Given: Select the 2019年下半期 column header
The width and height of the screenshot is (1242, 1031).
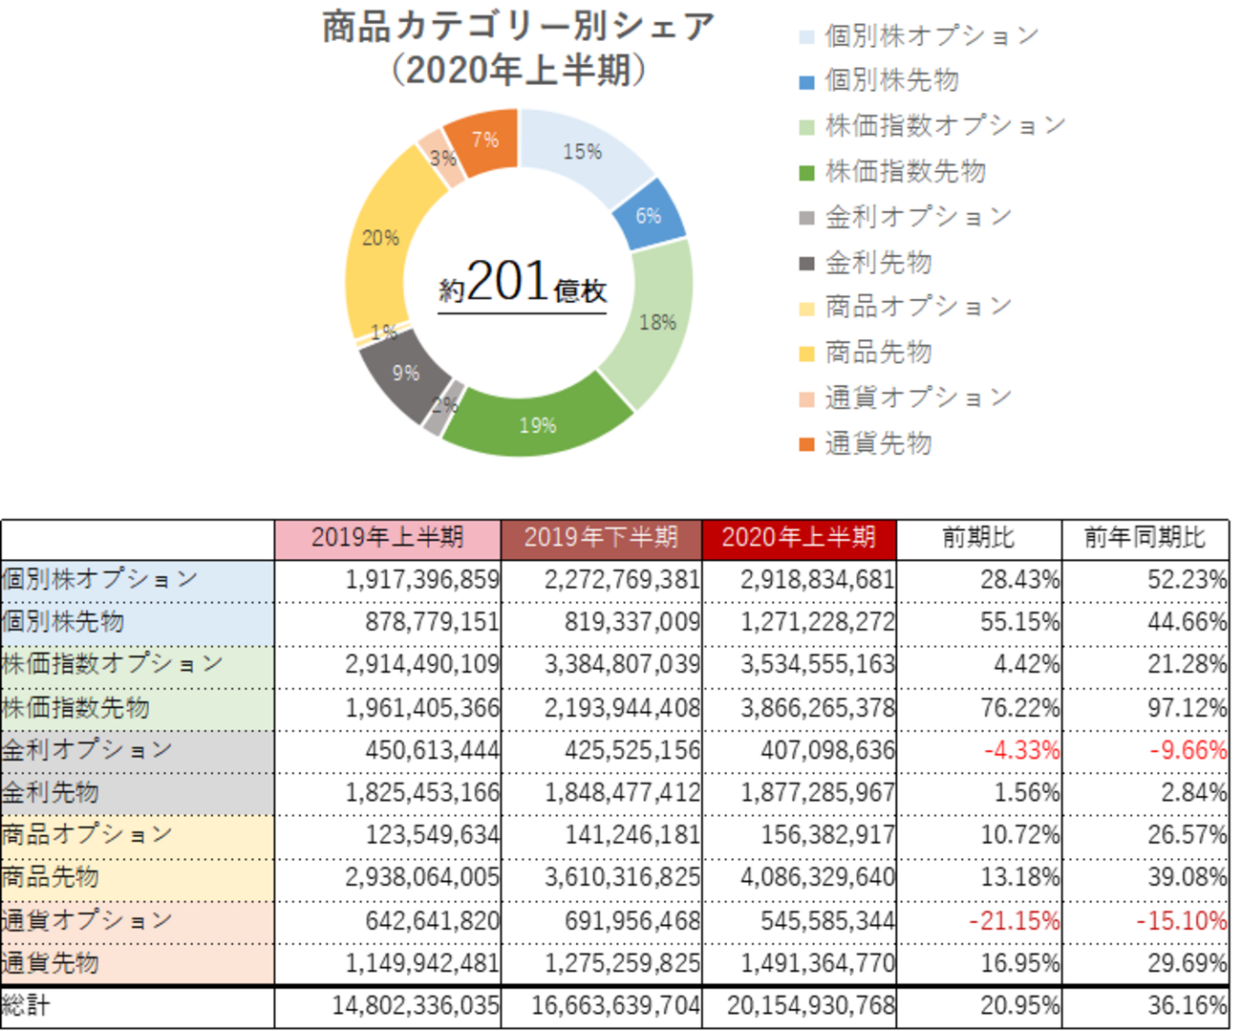Looking at the screenshot, I should pyautogui.click(x=602, y=538).
